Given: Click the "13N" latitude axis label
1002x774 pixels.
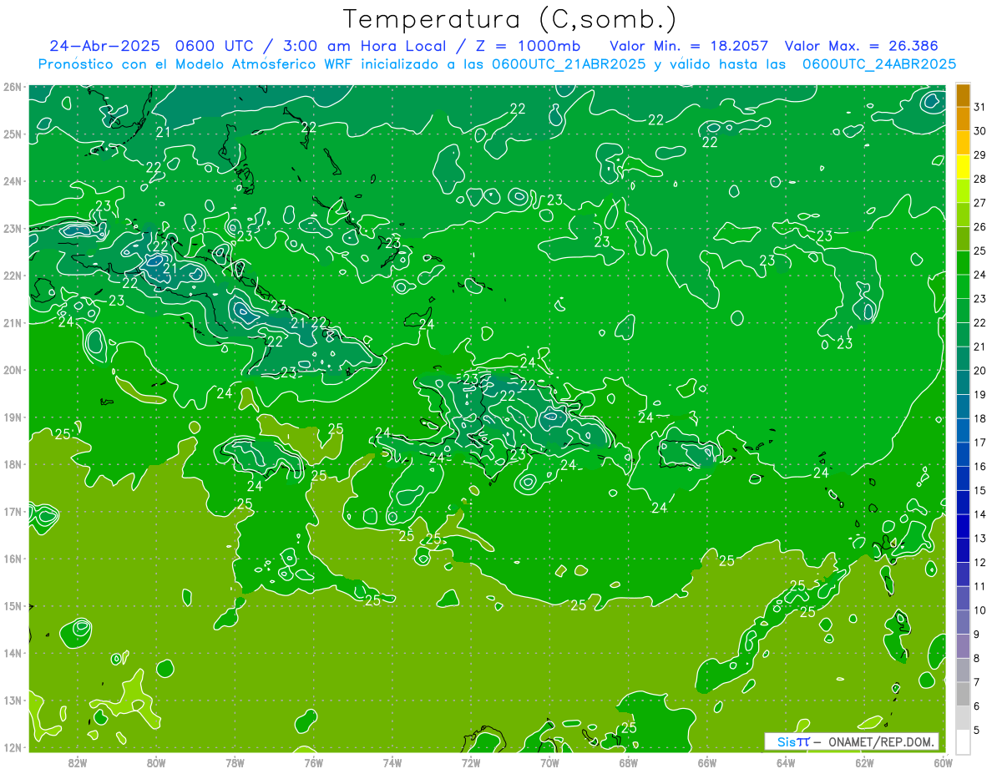Looking at the screenshot, I should pyautogui.click(x=13, y=701).
